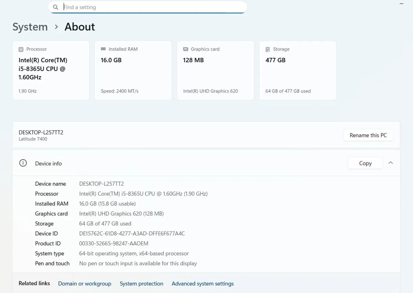Click the Device ID value "DE15762C-61D8-4277-A3AD-DFFE6F677A4C"

point(132,233)
